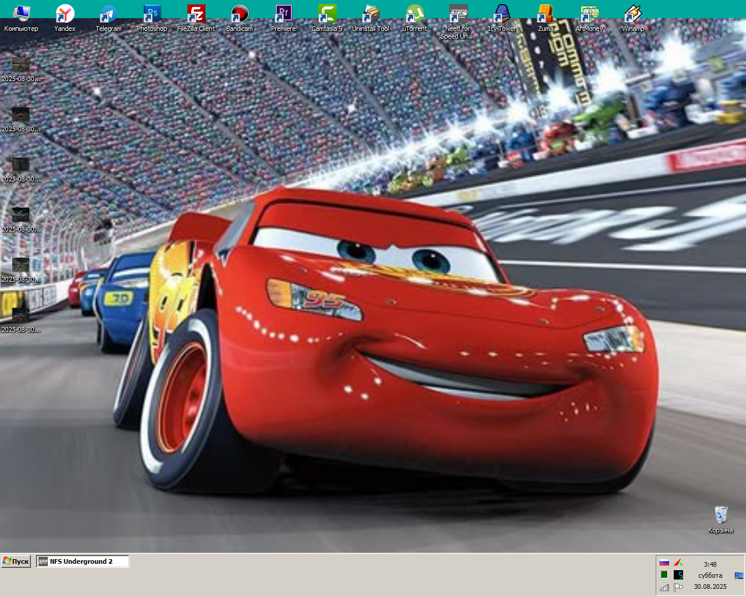
Task: Open the white flag Action Center icon
Action: pyautogui.click(x=678, y=588)
